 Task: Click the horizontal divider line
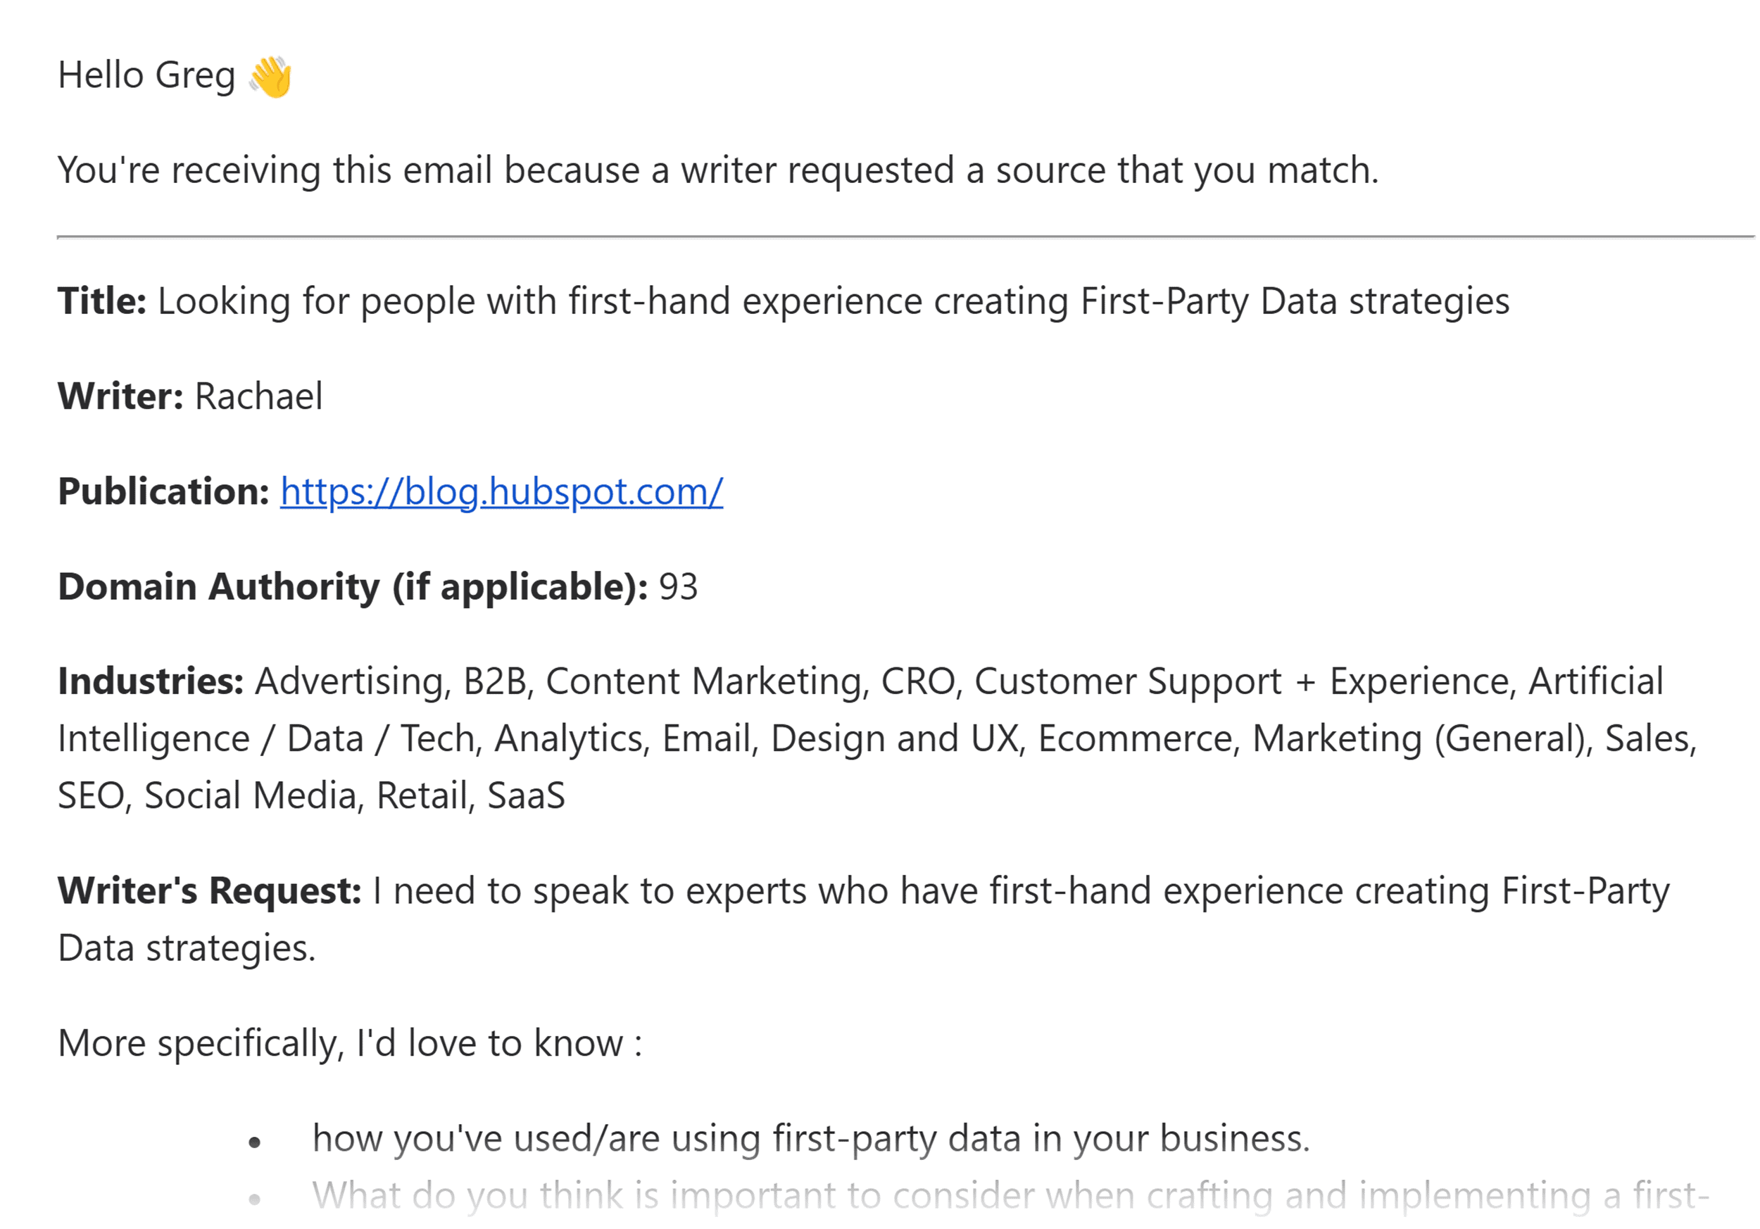(906, 237)
